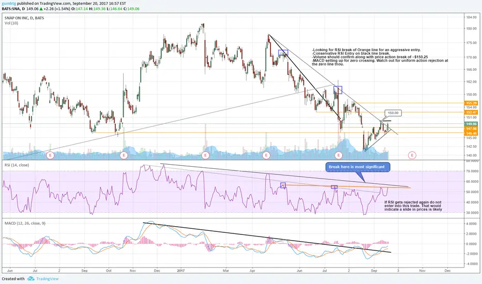Open the TradingView text link in footer
This screenshot has width=482, height=284.
point(48,279)
